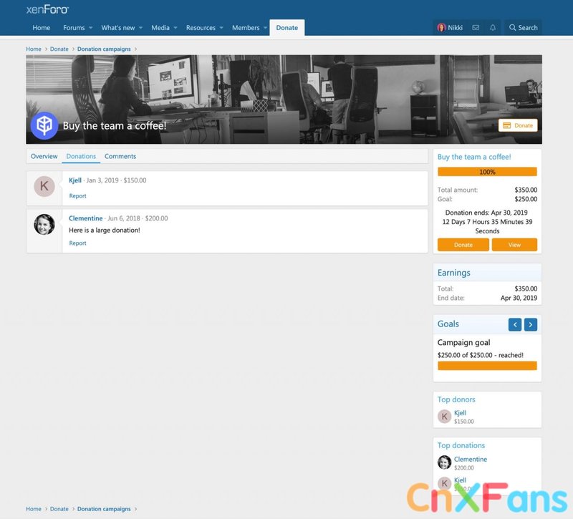Expand the Media dropdown arrow

(x=175, y=28)
